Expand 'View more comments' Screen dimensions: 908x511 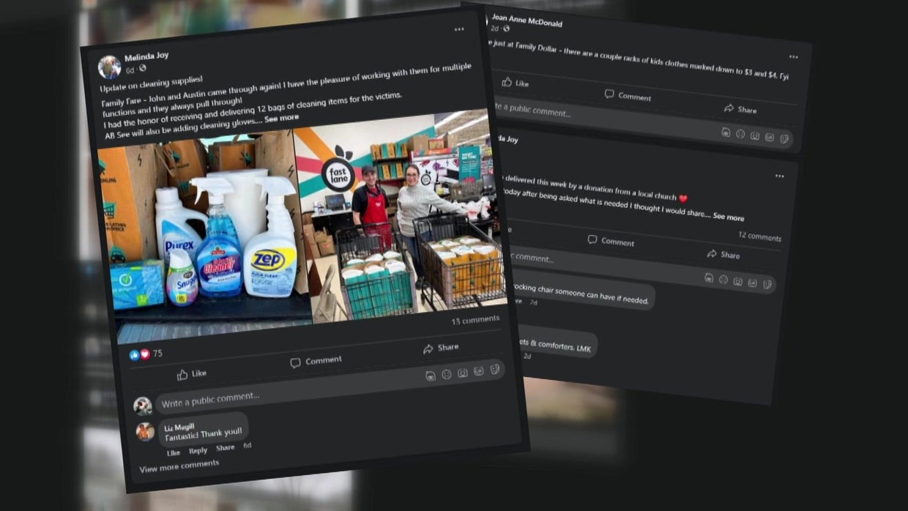[179, 464]
